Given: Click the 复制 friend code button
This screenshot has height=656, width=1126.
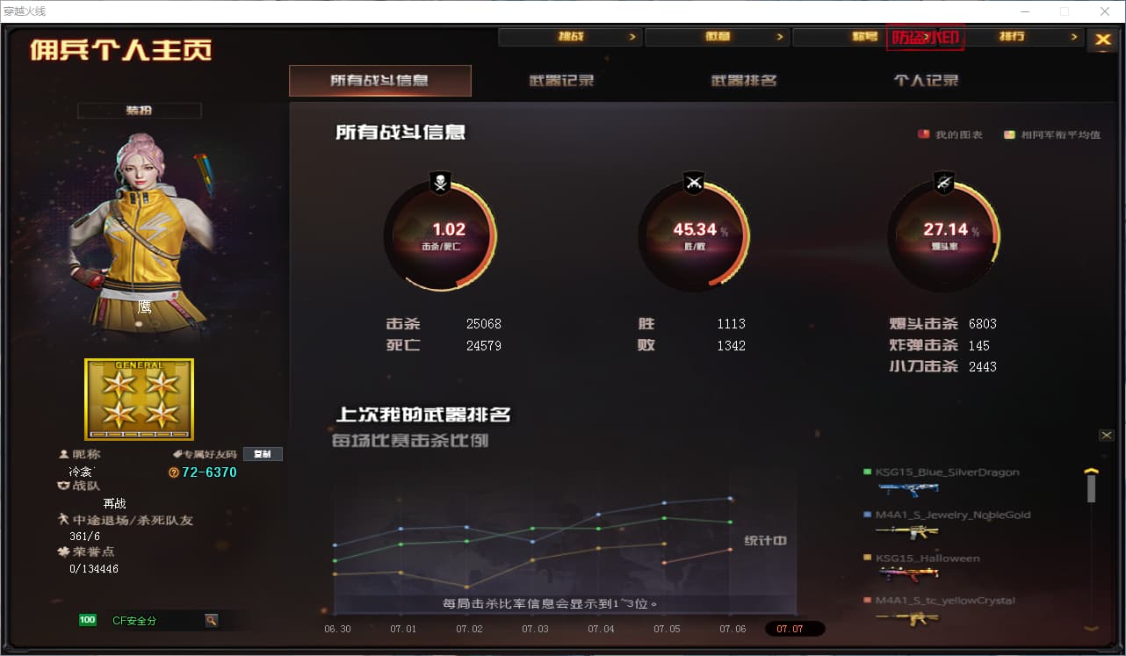Looking at the screenshot, I should (263, 454).
